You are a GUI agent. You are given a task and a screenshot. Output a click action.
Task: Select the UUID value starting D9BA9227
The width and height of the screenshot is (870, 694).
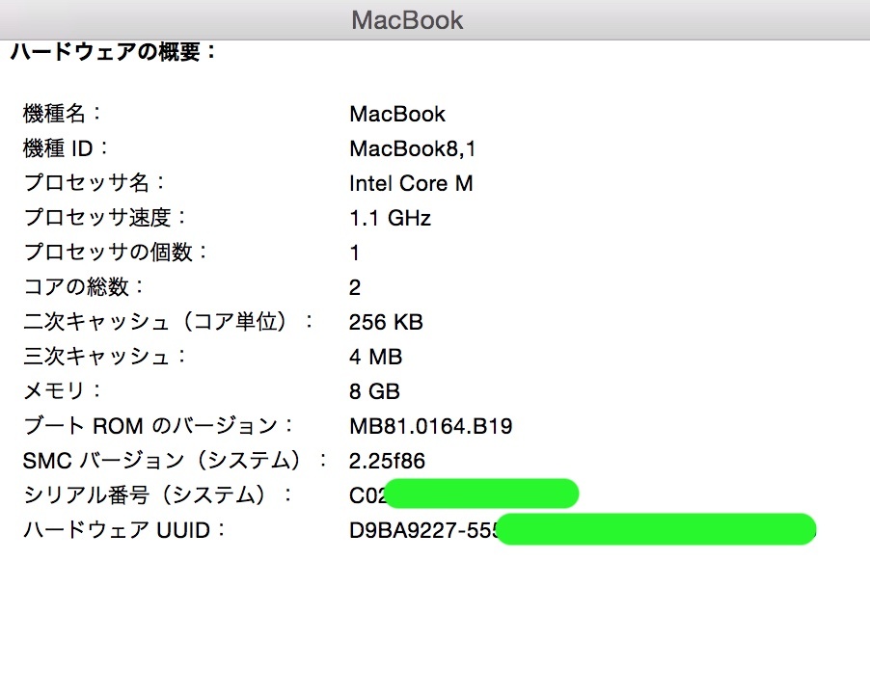pyautogui.click(x=583, y=529)
